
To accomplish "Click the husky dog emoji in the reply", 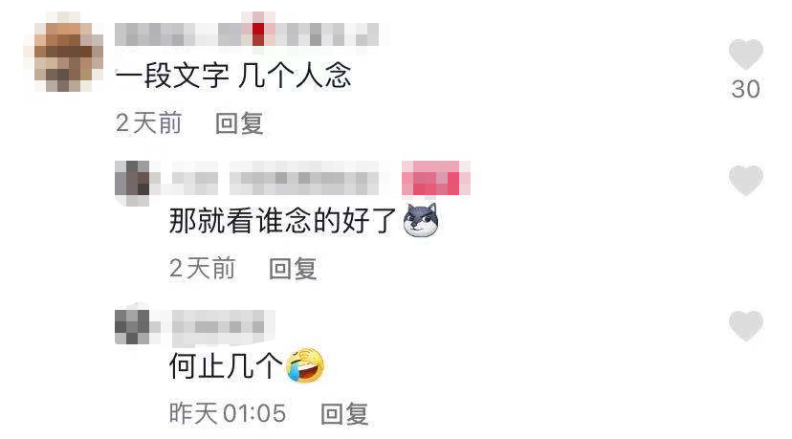I will point(421,220).
